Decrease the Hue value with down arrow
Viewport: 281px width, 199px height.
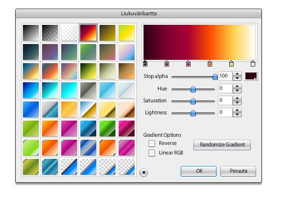(237, 90)
